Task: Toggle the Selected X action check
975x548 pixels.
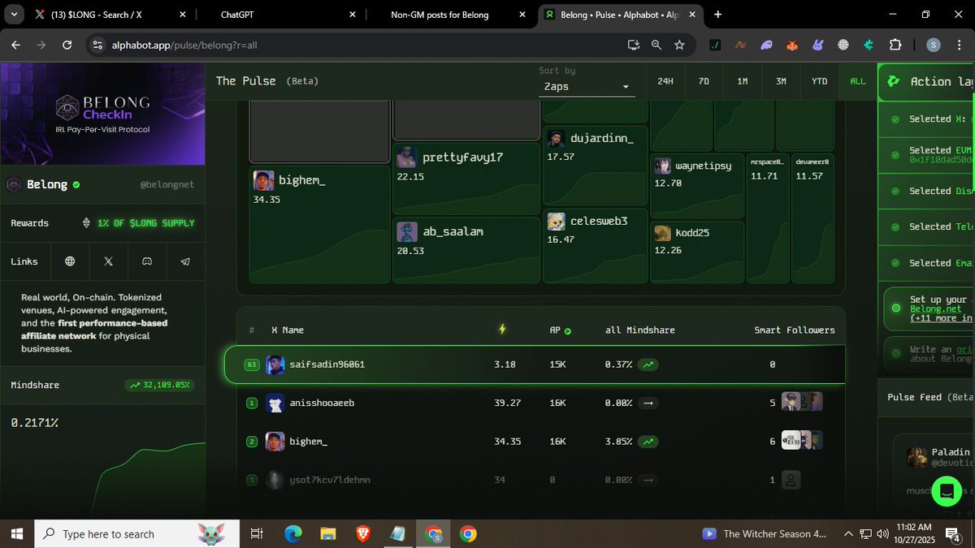Action: (895, 119)
